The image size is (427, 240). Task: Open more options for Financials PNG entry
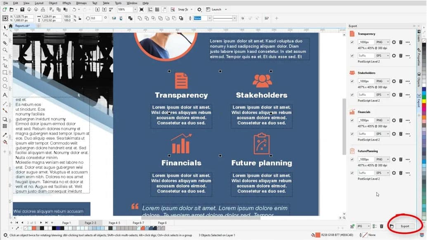coord(408,120)
